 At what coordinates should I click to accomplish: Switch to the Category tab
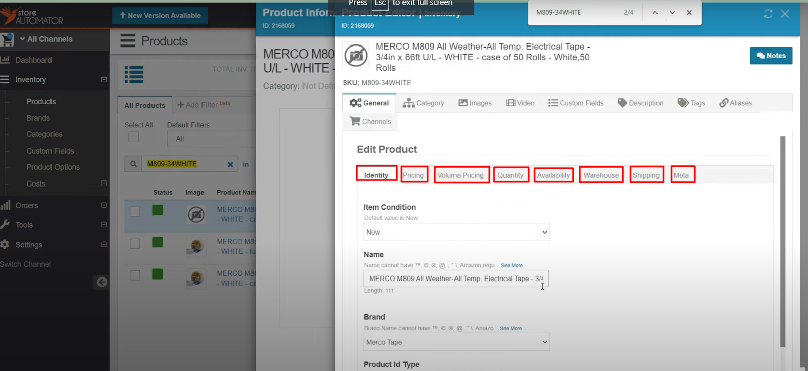(x=424, y=103)
